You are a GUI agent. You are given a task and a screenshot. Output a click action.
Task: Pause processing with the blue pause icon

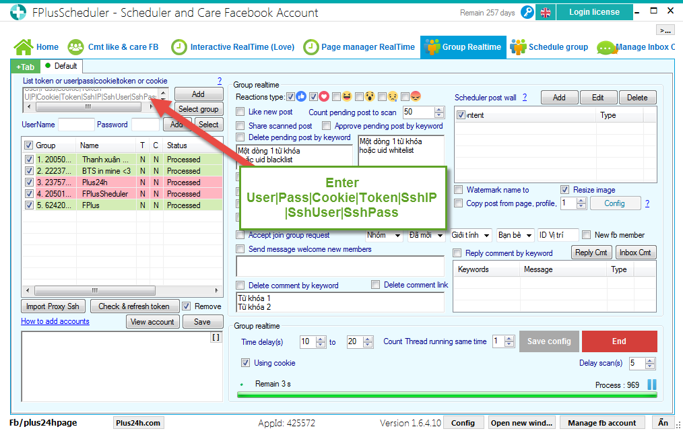pos(651,385)
